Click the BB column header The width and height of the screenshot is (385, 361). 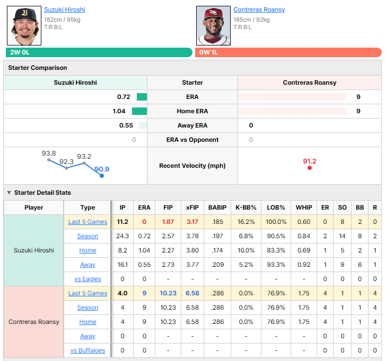360,207
